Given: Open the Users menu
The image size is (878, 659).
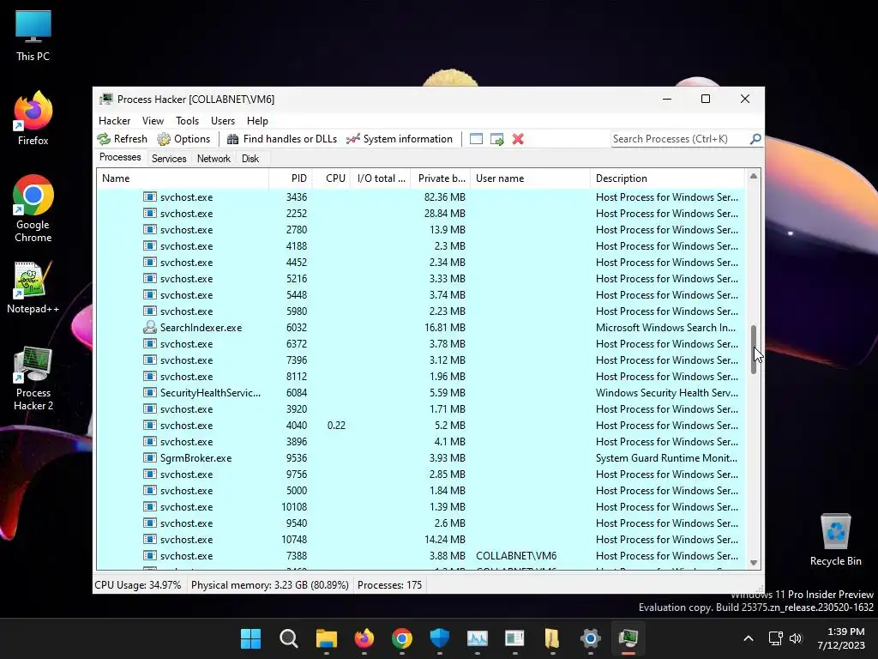Looking at the screenshot, I should pyautogui.click(x=223, y=121).
